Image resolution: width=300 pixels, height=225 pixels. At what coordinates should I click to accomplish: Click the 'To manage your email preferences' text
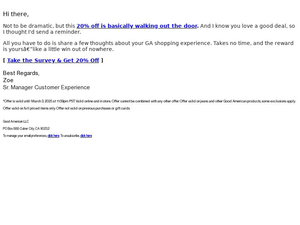tap(25, 136)
